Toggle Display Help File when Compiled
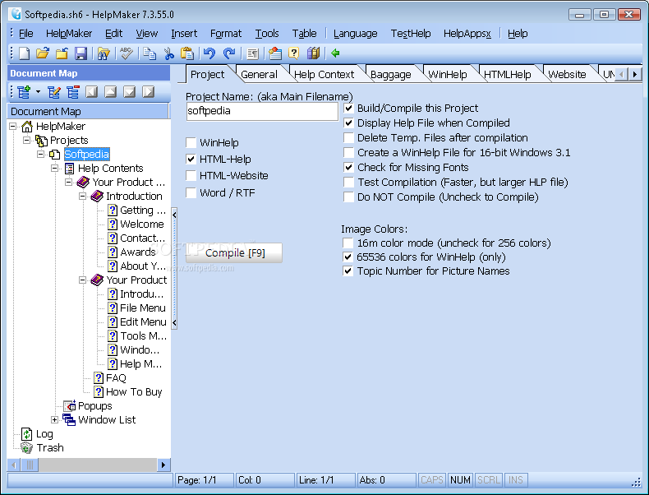The image size is (649, 495). tap(348, 123)
